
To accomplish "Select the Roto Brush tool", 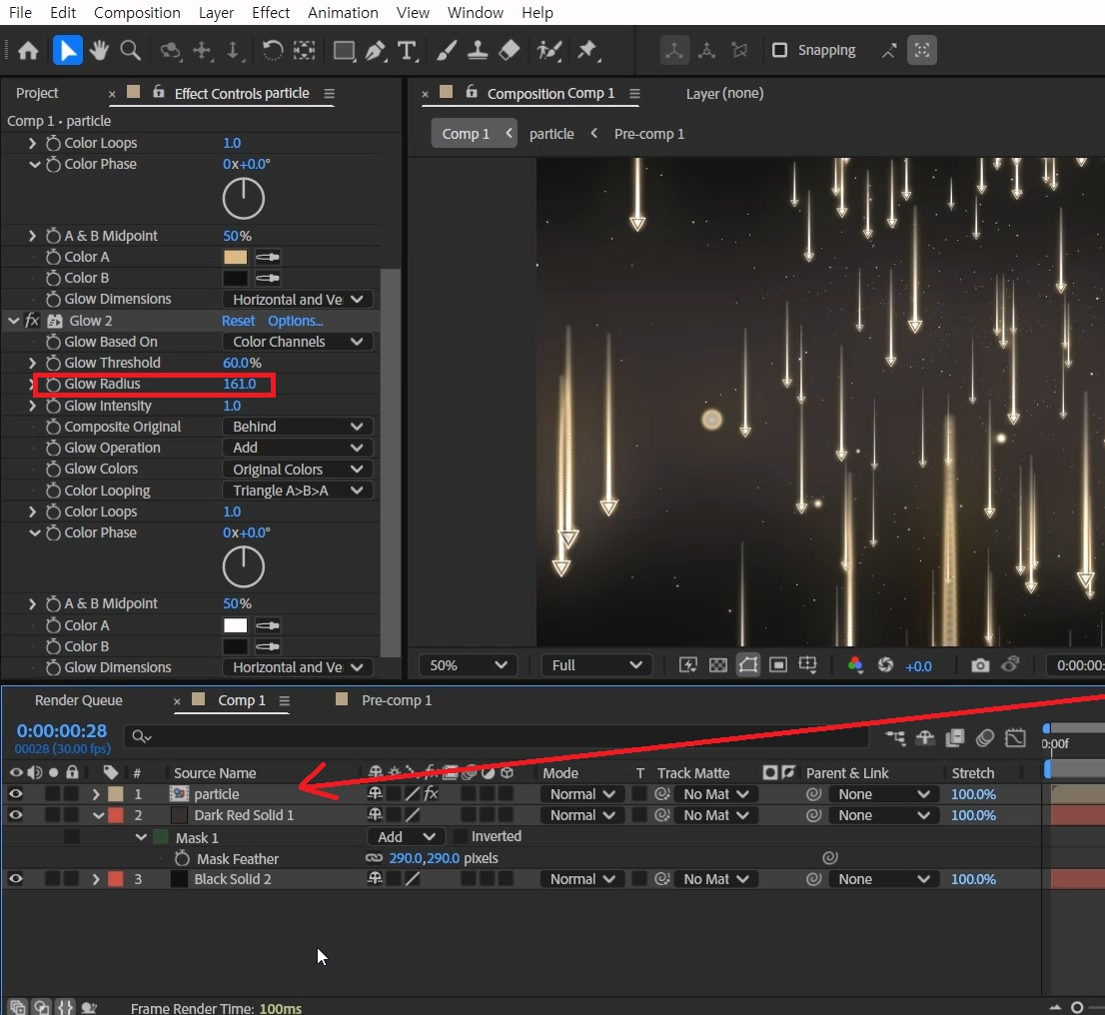I will point(549,50).
